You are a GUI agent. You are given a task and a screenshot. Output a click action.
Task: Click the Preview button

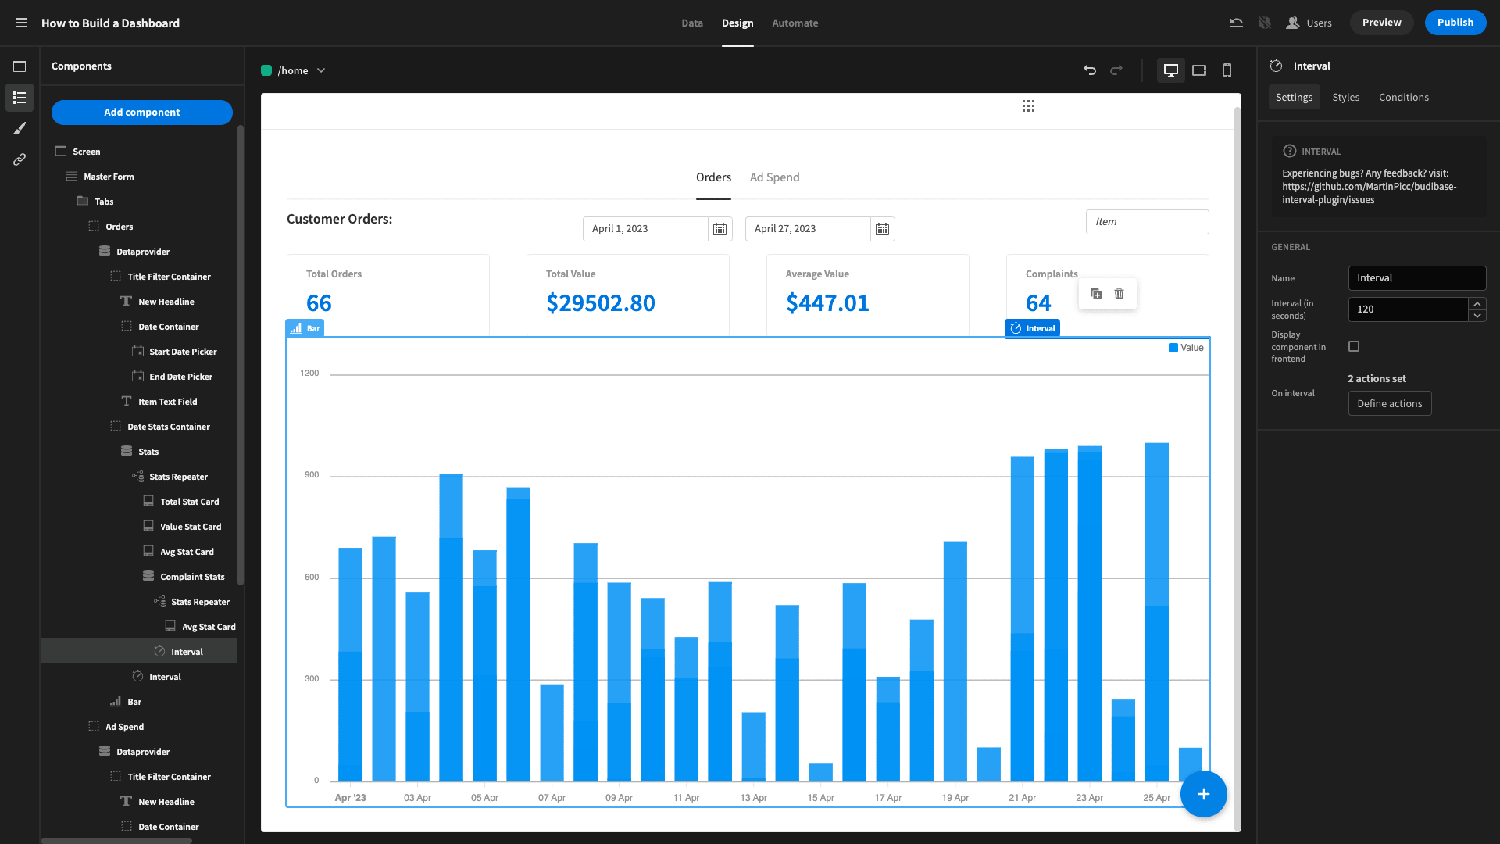(x=1381, y=23)
